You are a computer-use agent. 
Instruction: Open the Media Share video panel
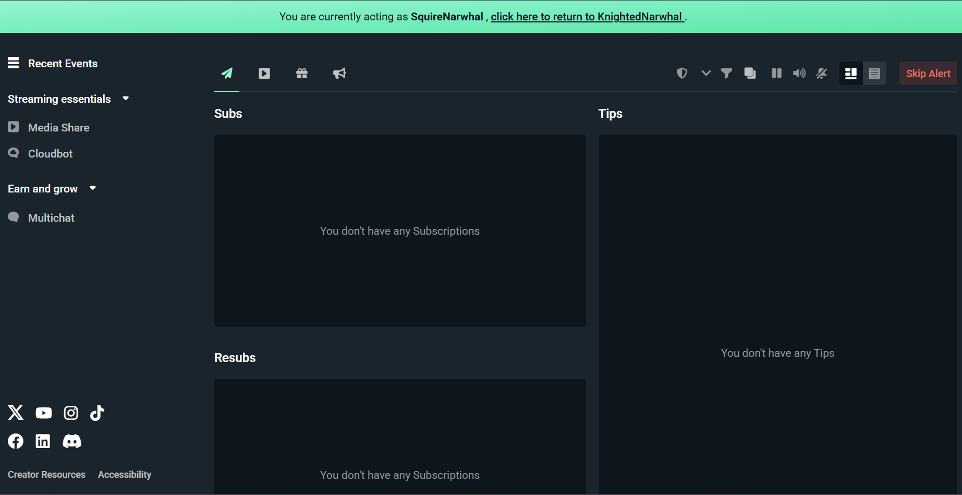pyautogui.click(x=264, y=73)
